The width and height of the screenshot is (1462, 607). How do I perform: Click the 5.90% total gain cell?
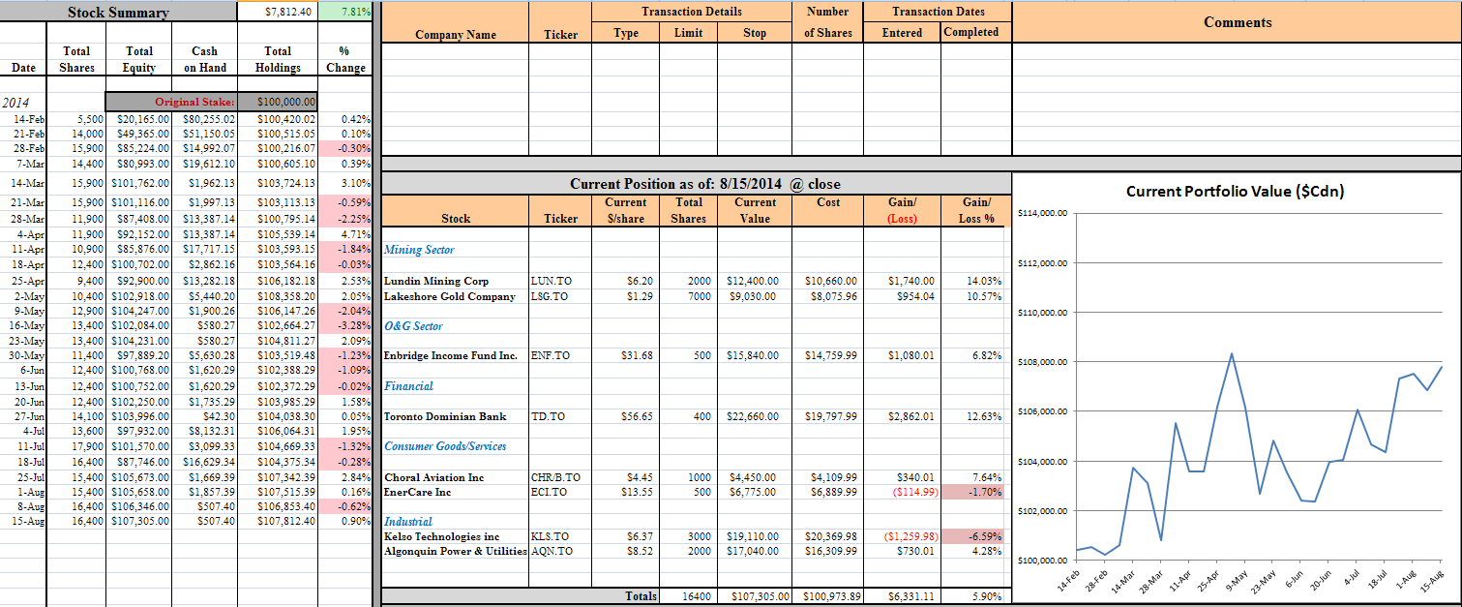coord(976,596)
